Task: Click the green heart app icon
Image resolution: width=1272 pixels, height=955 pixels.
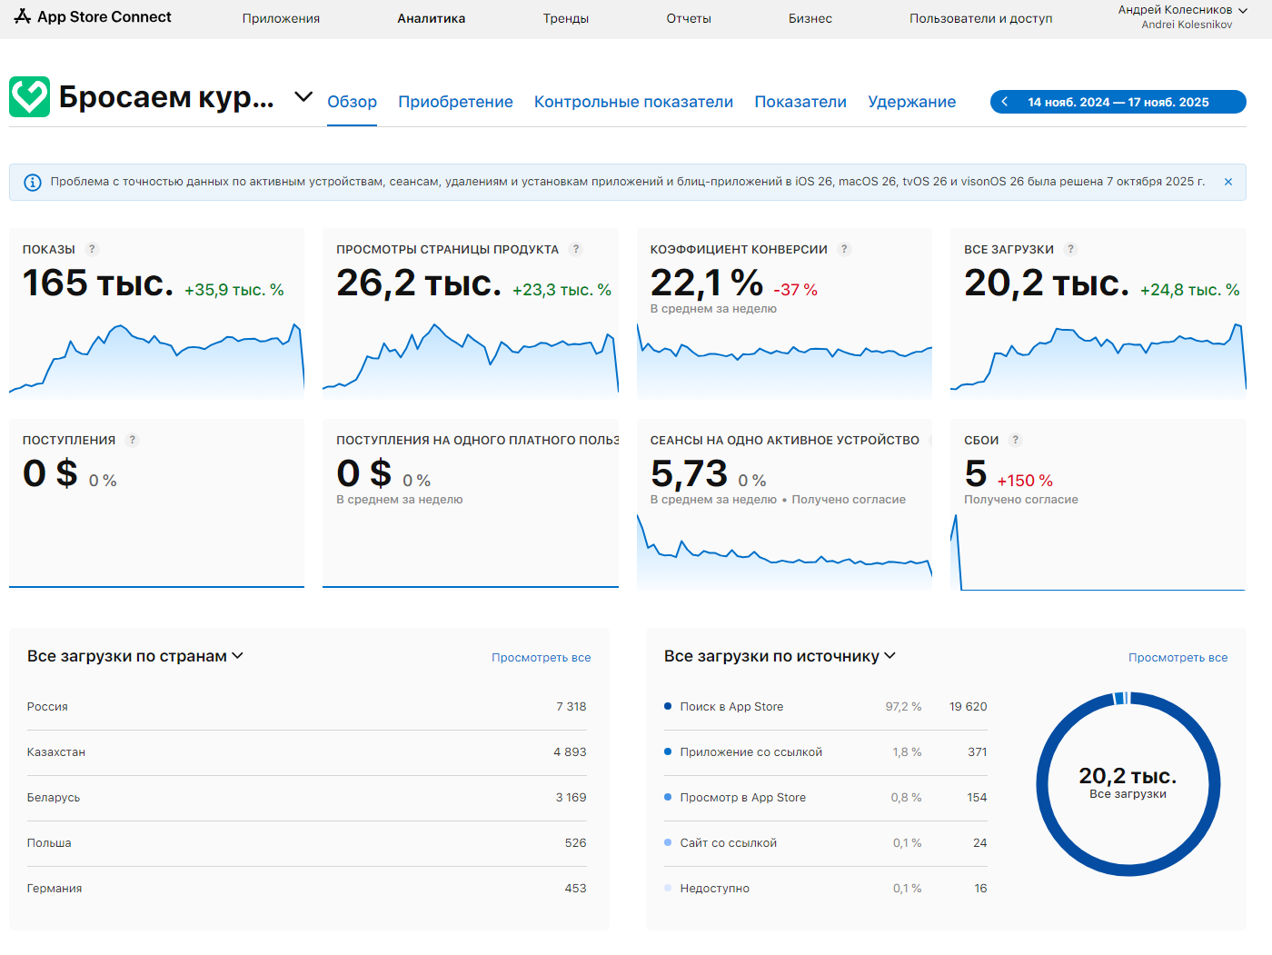Action: pos(30,97)
